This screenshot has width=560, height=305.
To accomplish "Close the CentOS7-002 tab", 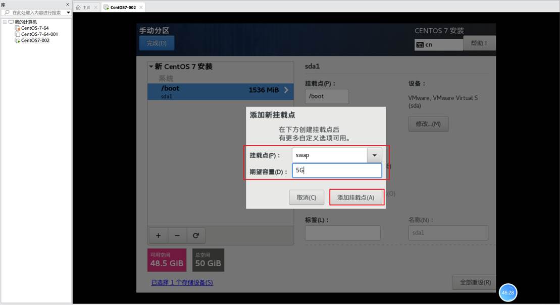I will [141, 7].
